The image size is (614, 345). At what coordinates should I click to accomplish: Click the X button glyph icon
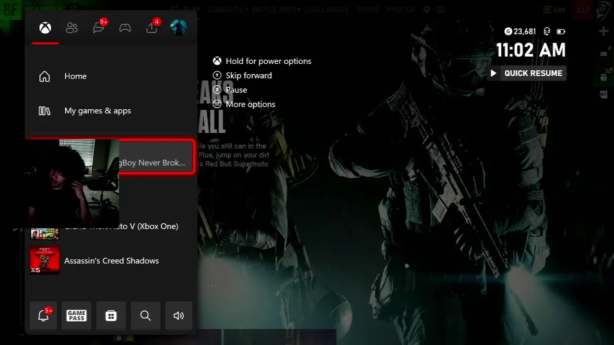click(x=217, y=90)
